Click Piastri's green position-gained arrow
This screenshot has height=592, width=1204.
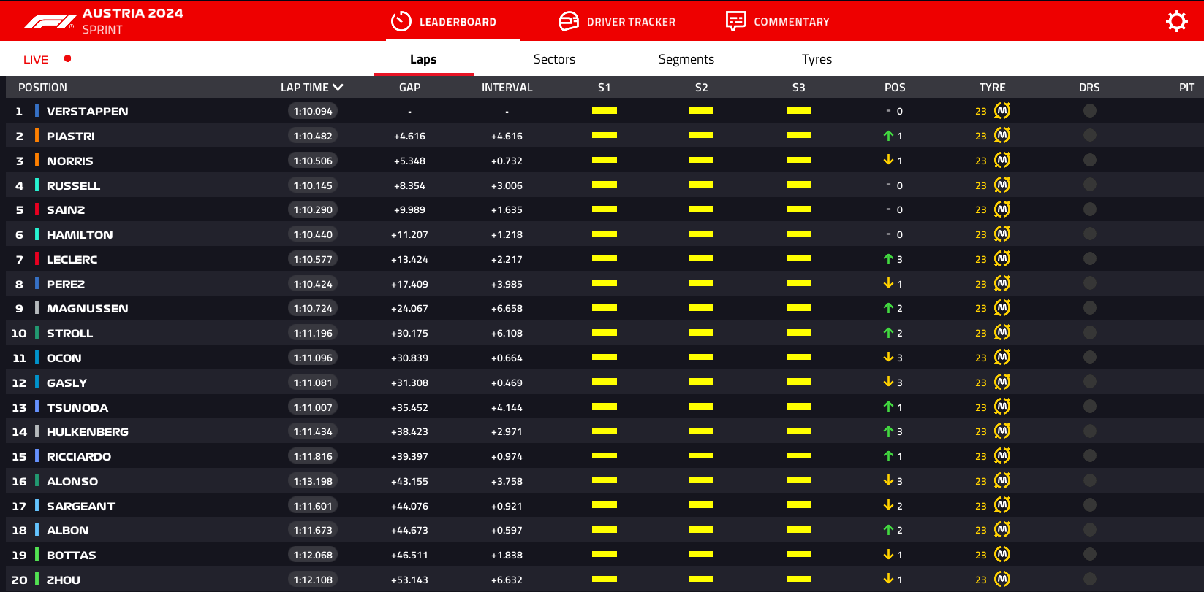[888, 136]
